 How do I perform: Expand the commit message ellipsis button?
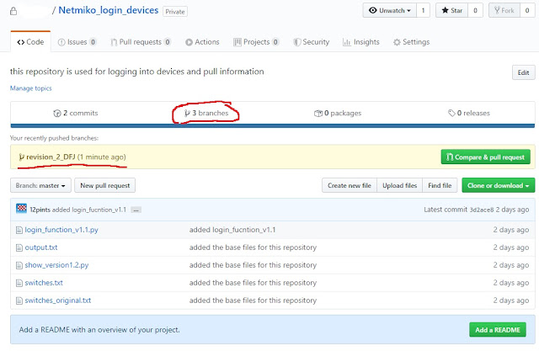coord(136,210)
